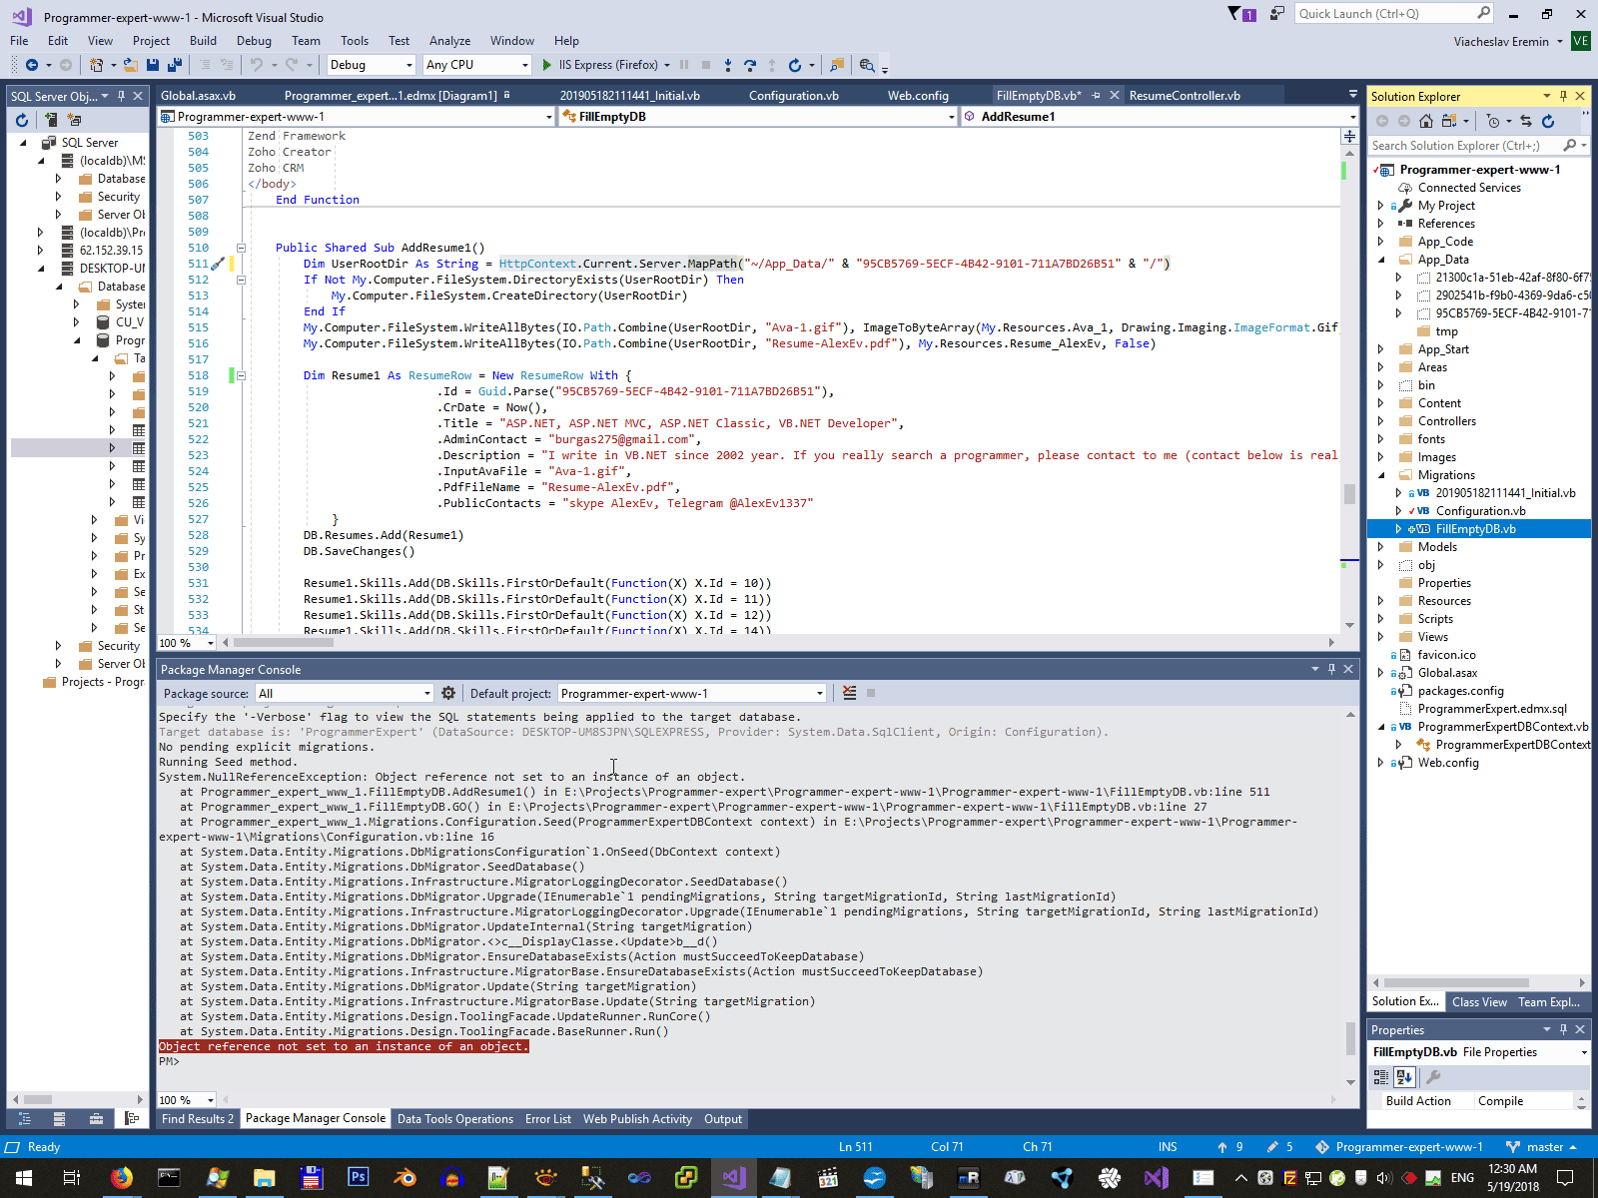Toggle auto-hide pin on Properties panel
The height and width of the screenshot is (1198, 1598).
coord(1563,1029)
